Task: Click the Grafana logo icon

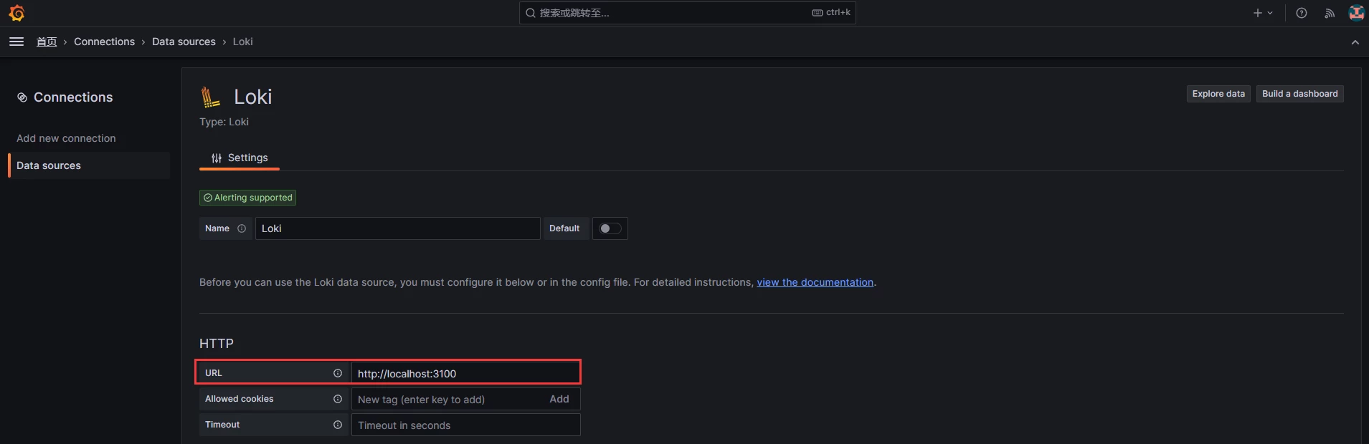Action: tap(16, 13)
